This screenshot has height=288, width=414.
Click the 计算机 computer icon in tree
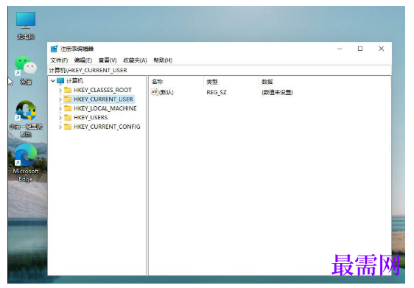click(60, 80)
